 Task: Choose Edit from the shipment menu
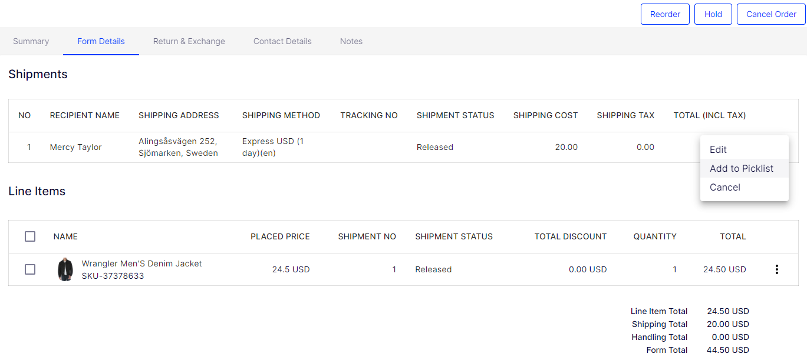point(718,149)
